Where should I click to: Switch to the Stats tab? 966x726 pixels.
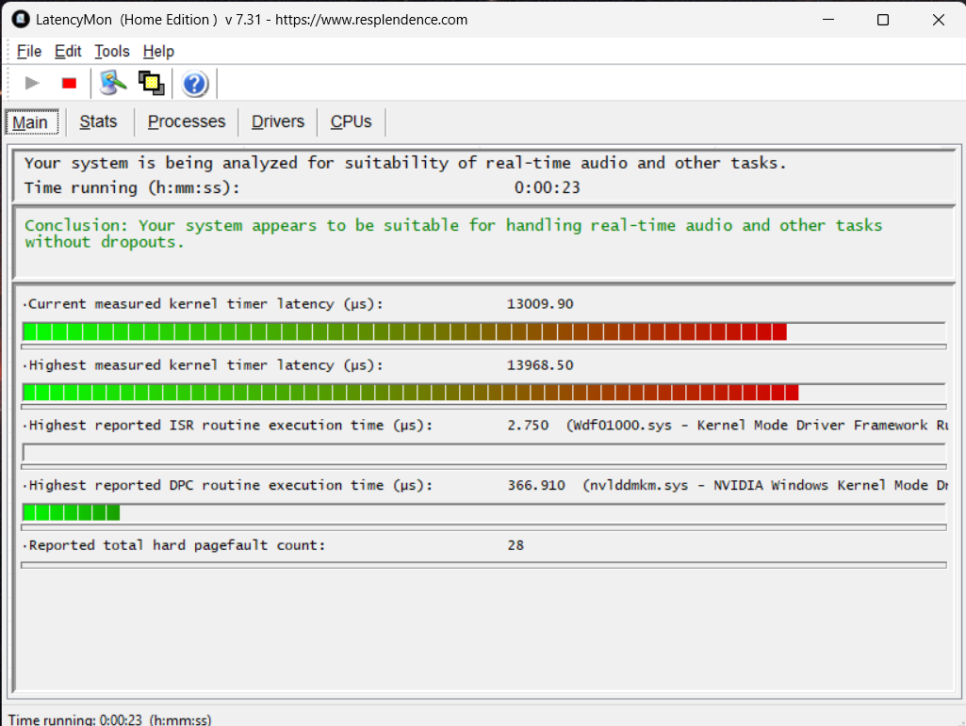click(x=98, y=121)
